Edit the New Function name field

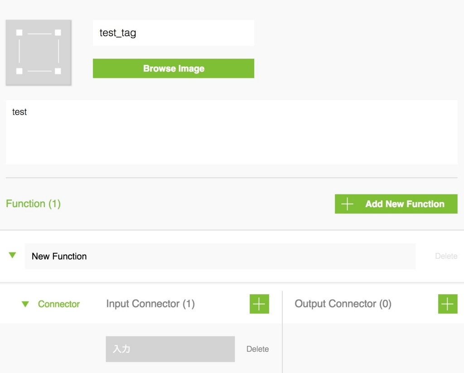[x=220, y=256]
